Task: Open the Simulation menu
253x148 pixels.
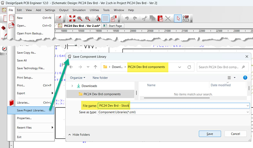Action: 79,10
